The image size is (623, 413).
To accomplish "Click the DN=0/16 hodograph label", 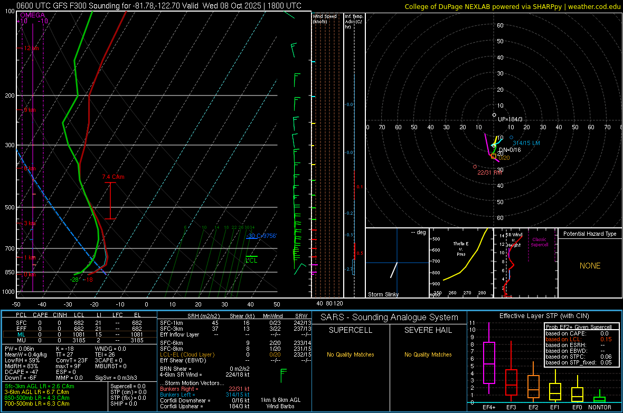I will (510, 150).
